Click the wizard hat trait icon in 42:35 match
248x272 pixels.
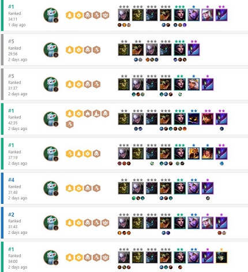96,114
